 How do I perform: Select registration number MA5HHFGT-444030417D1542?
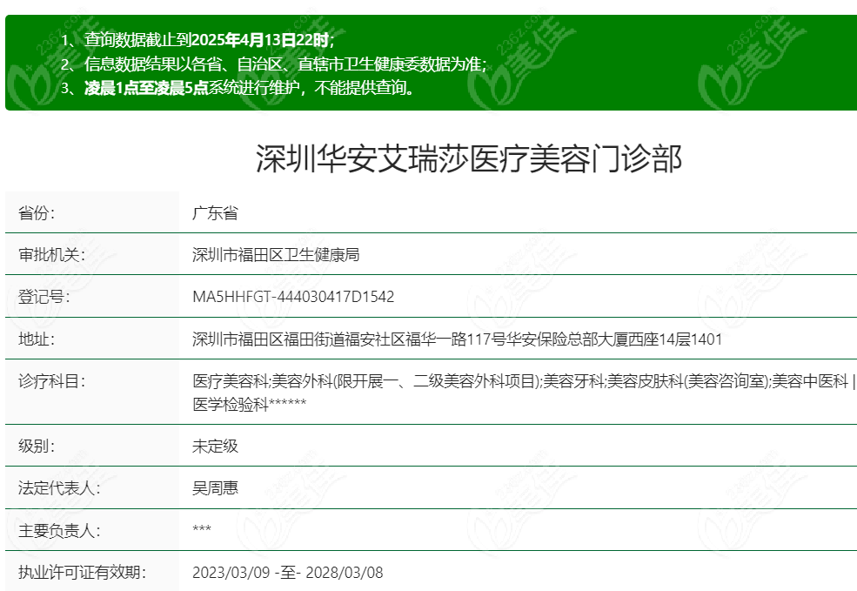(x=293, y=297)
